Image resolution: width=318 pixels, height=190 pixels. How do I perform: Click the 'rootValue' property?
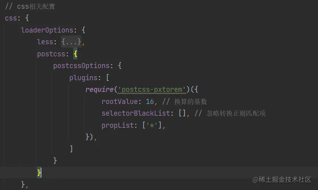pyautogui.click(x=120, y=101)
